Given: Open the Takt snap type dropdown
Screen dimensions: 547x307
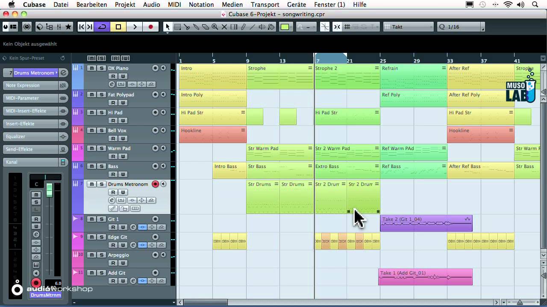Looking at the screenshot, I should (x=409, y=27).
